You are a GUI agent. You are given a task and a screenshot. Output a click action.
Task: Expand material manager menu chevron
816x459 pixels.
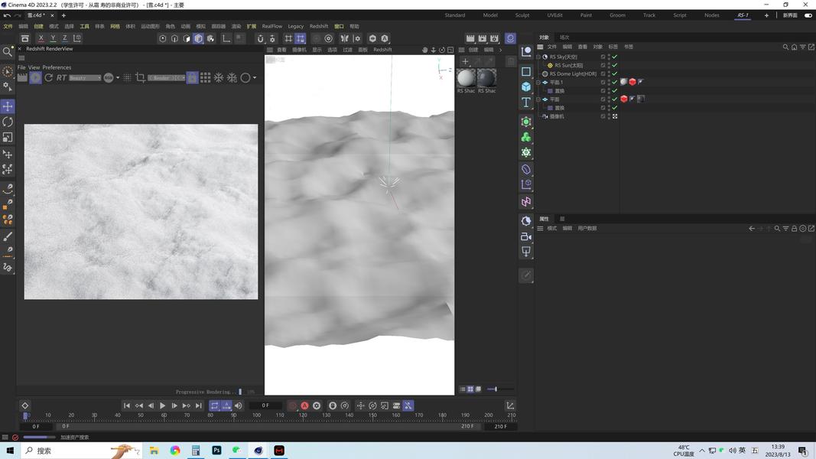pos(501,50)
